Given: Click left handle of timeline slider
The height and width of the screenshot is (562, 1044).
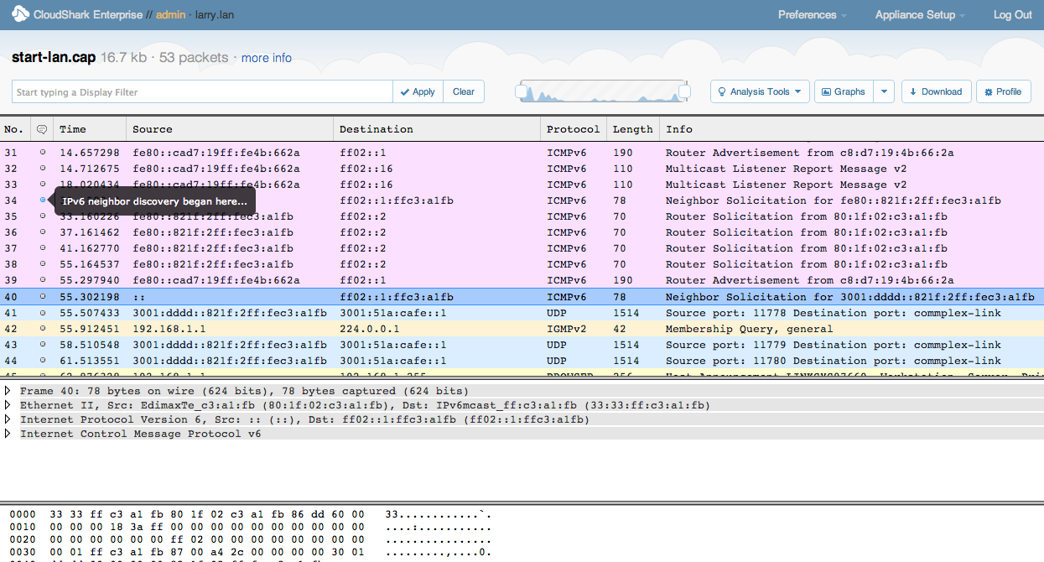Looking at the screenshot, I should coord(522,91).
